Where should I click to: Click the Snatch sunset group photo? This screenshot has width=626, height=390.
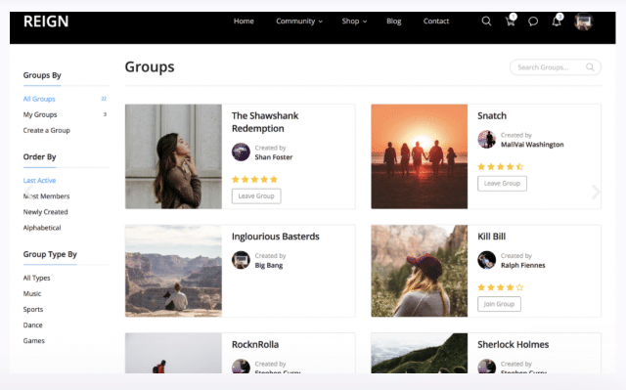(x=420, y=156)
